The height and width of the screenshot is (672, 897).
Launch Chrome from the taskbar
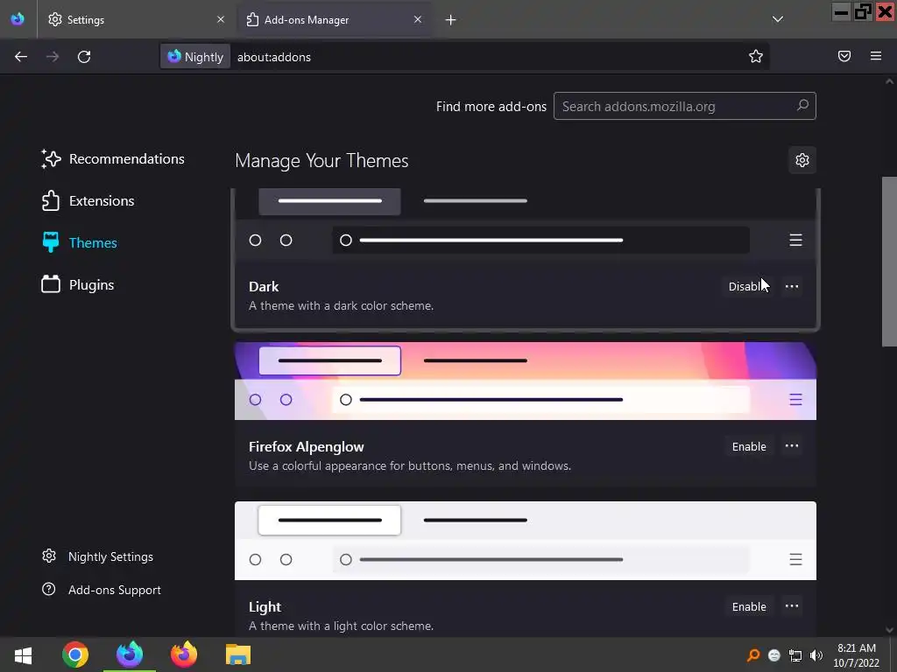(75, 654)
